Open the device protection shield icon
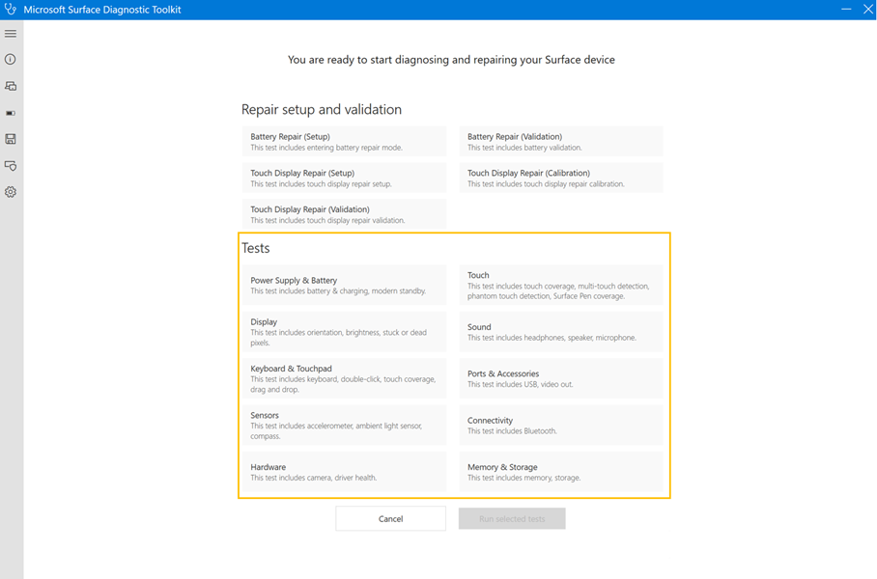This screenshot has width=877, height=579. tap(11, 165)
